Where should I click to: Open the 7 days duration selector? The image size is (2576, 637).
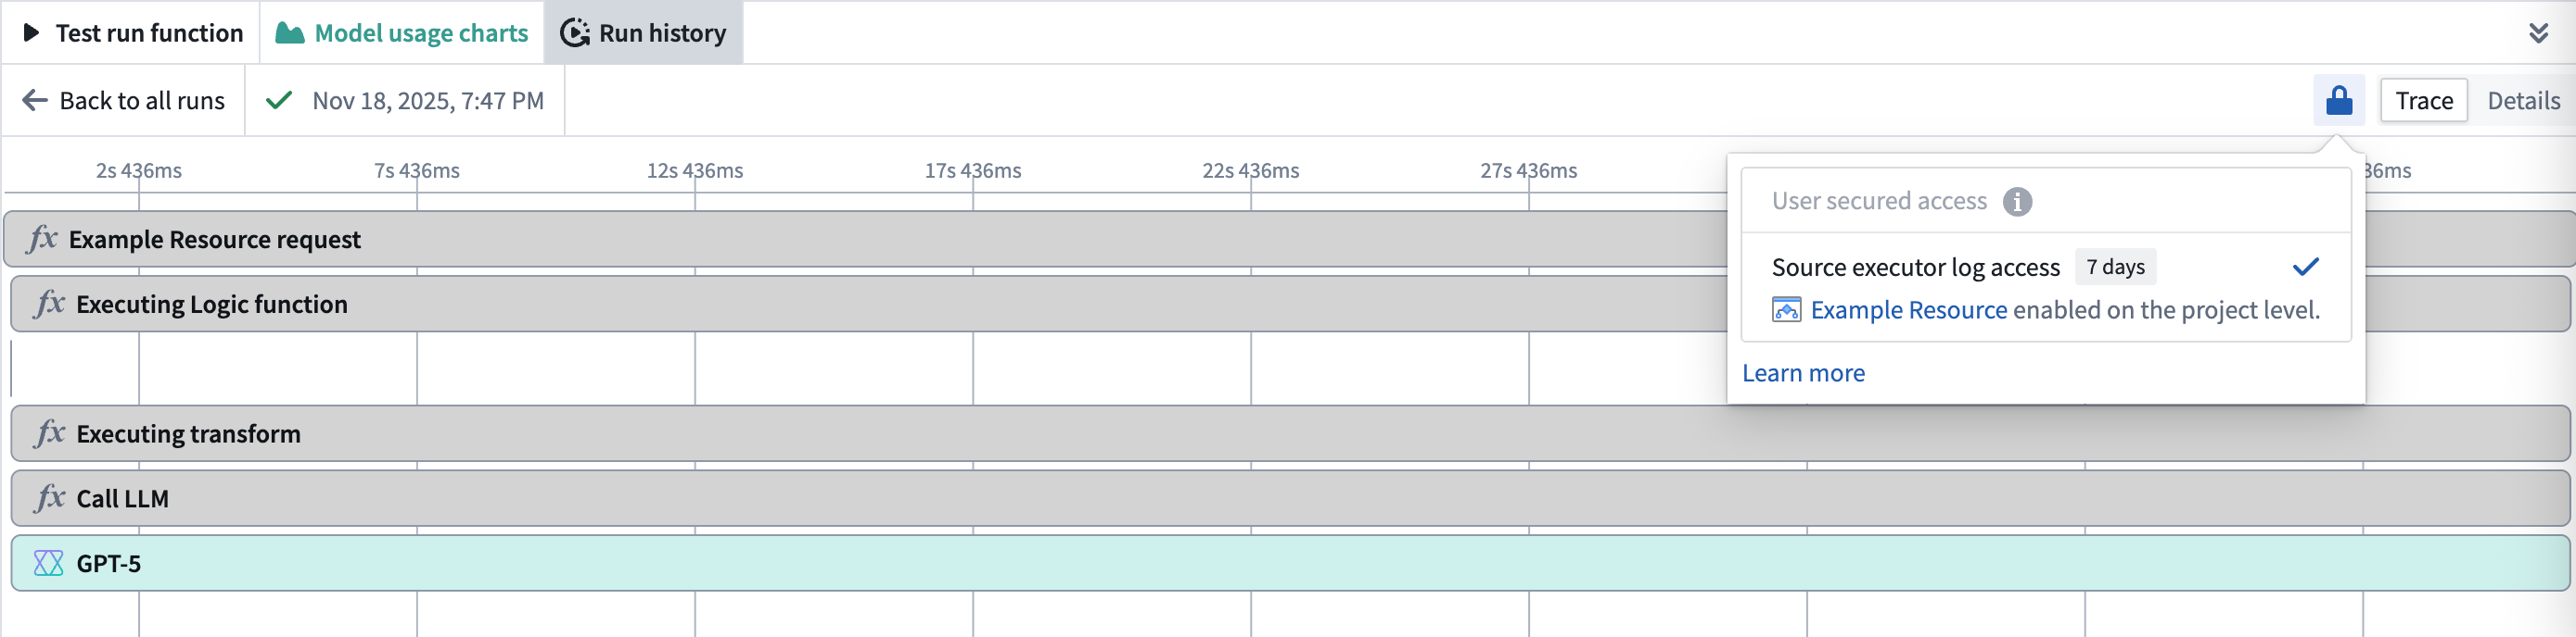tap(2115, 267)
